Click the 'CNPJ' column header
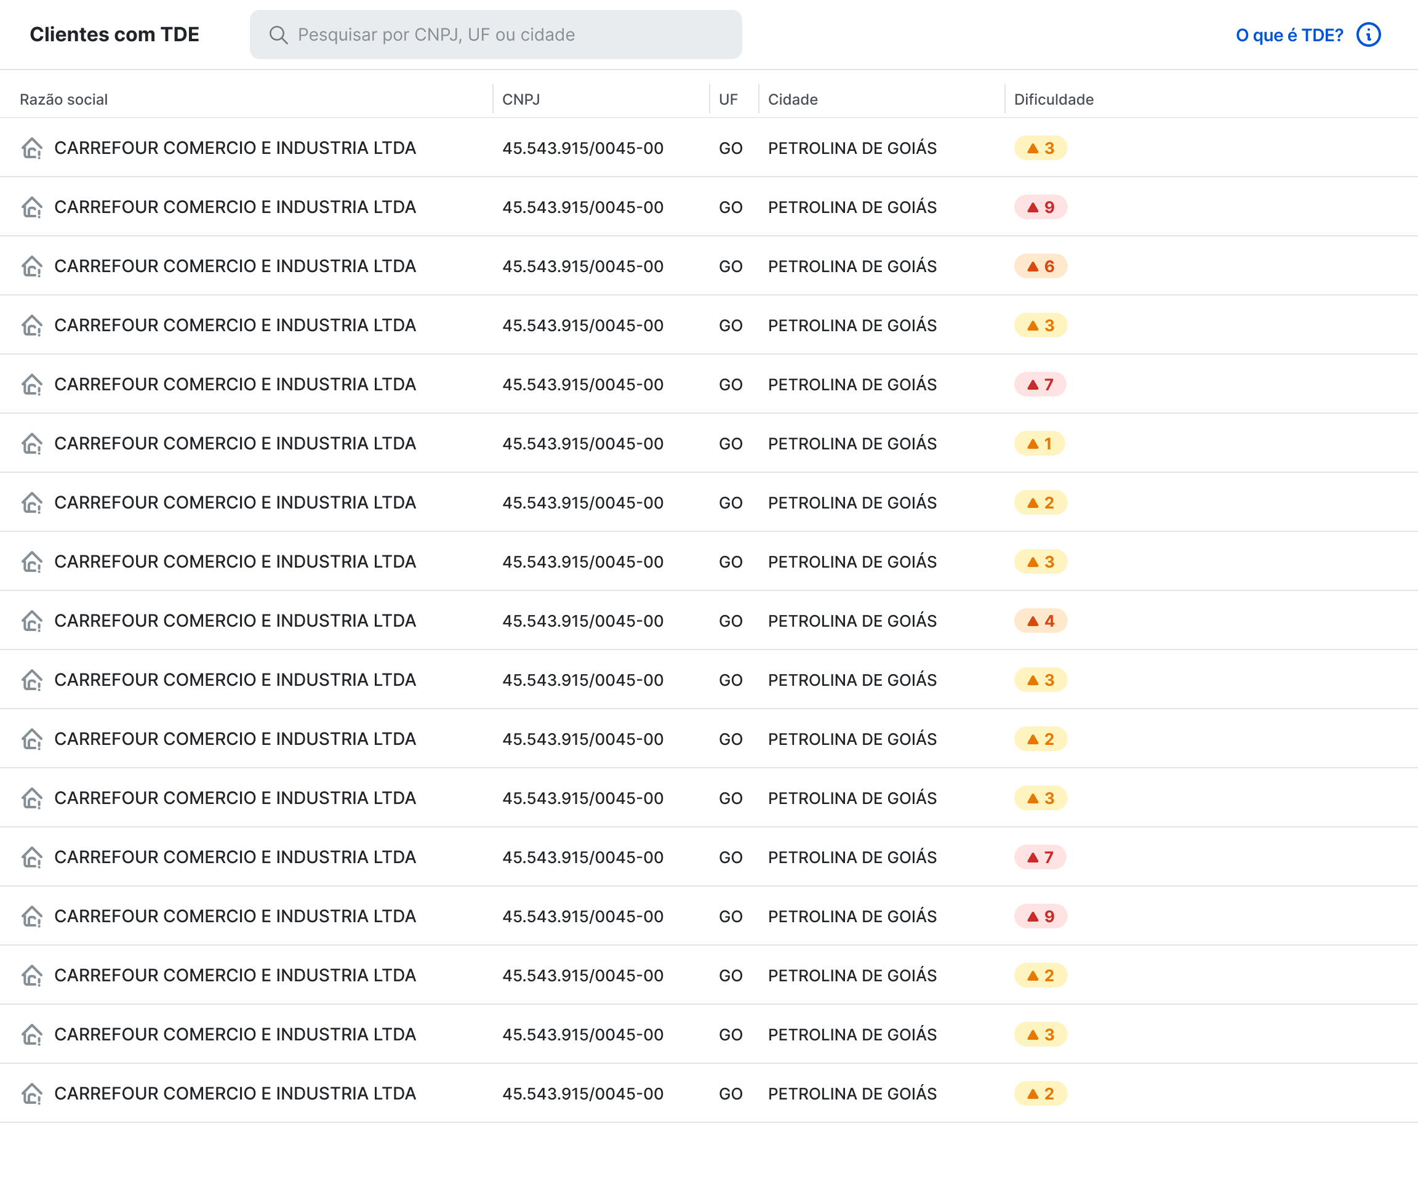This screenshot has width=1418, height=1182. [521, 99]
